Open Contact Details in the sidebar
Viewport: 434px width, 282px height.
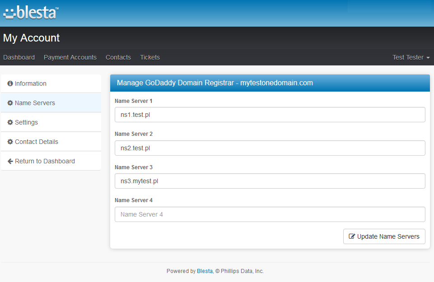51,142
